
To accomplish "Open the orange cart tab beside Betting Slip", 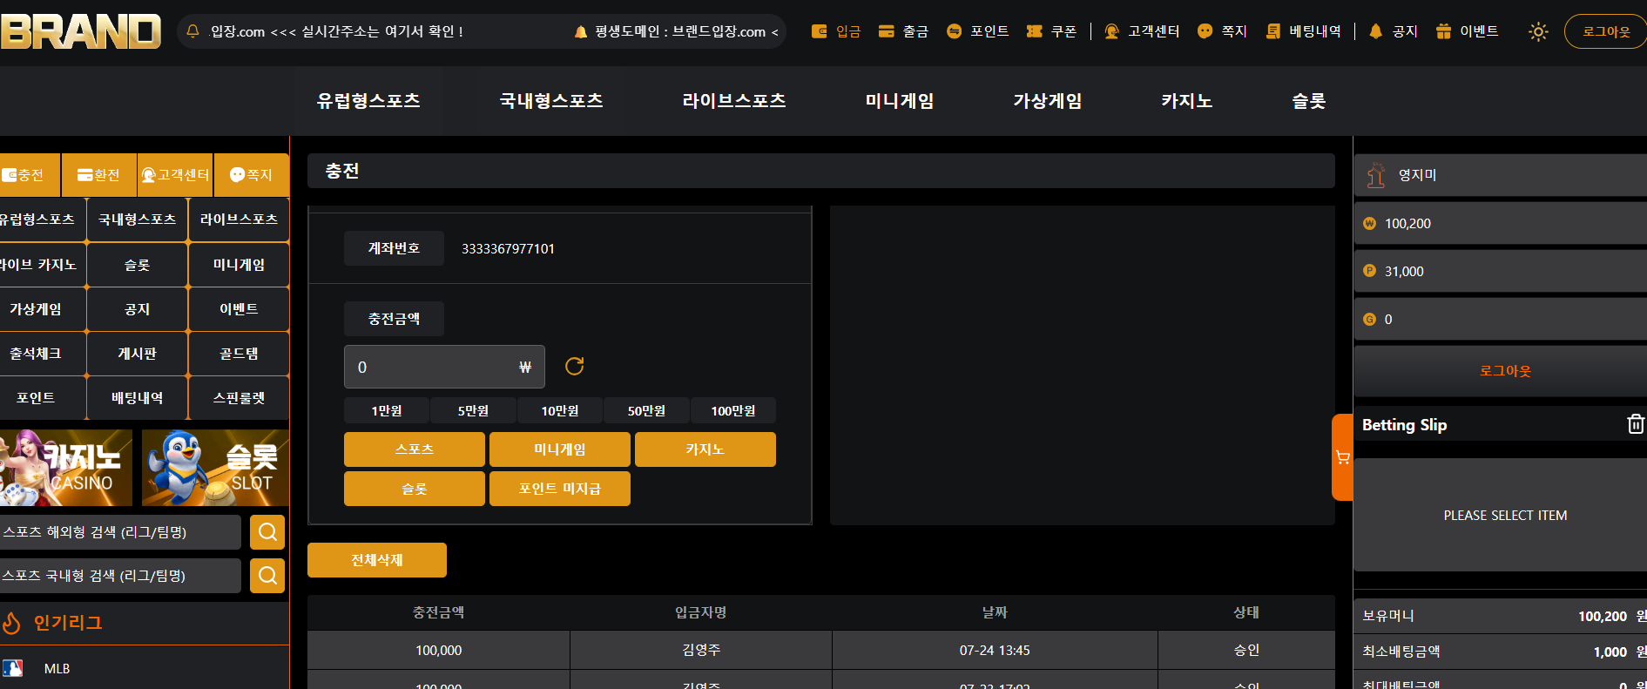I will (x=1342, y=457).
